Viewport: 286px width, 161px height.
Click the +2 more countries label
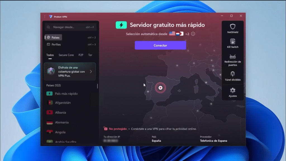tap(187, 34)
